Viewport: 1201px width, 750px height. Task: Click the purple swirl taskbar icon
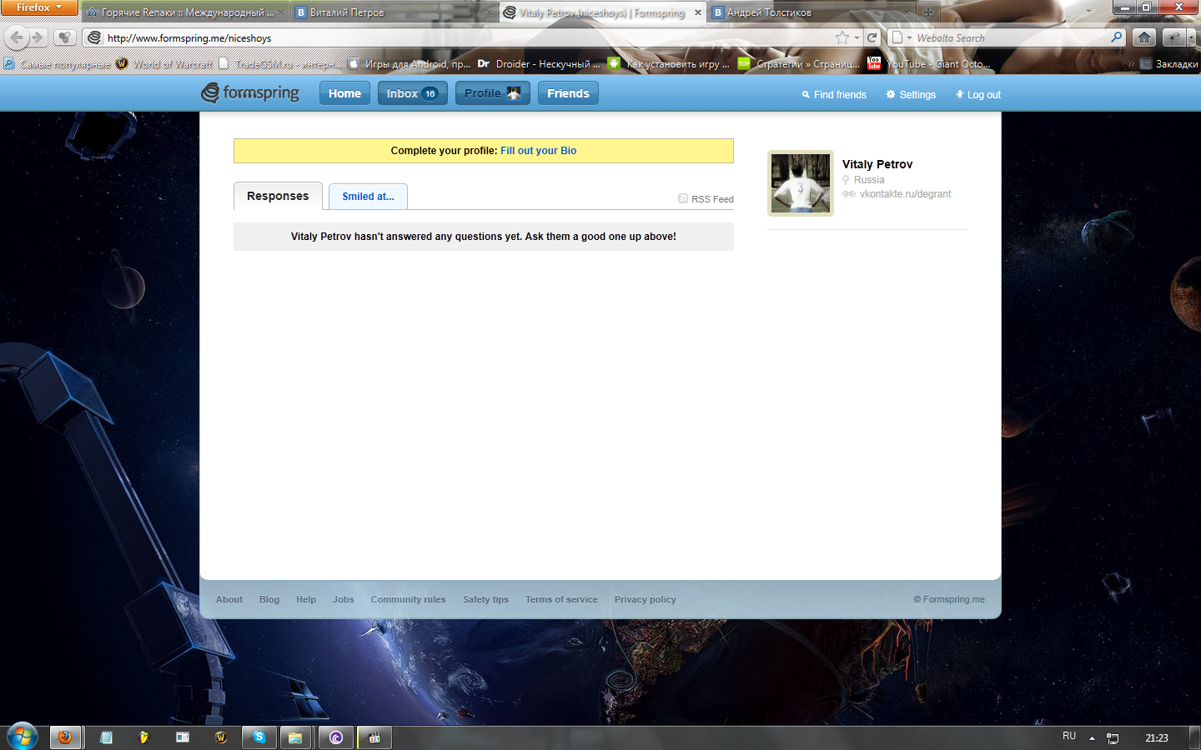click(336, 737)
